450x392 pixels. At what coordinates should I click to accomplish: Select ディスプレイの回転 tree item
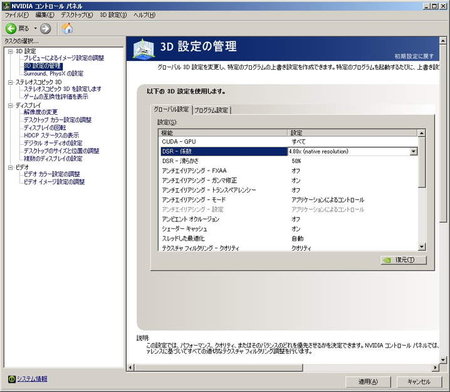tap(44, 128)
